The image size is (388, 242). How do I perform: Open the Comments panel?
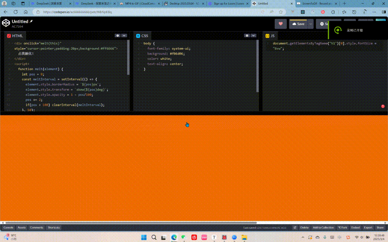click(36, 228)
